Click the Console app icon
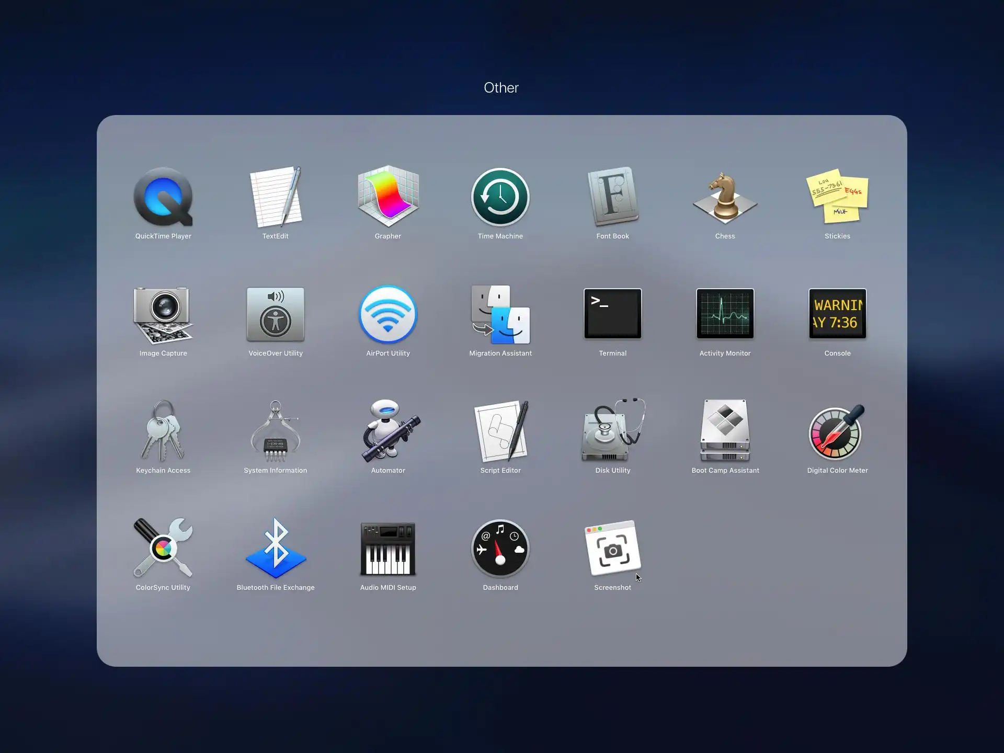Screen dimensions: 1004x753 pos(837,314)
